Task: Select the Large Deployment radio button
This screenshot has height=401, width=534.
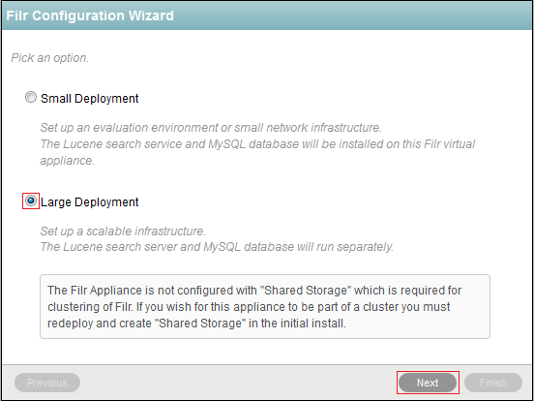Action: (x=31, y=200)
